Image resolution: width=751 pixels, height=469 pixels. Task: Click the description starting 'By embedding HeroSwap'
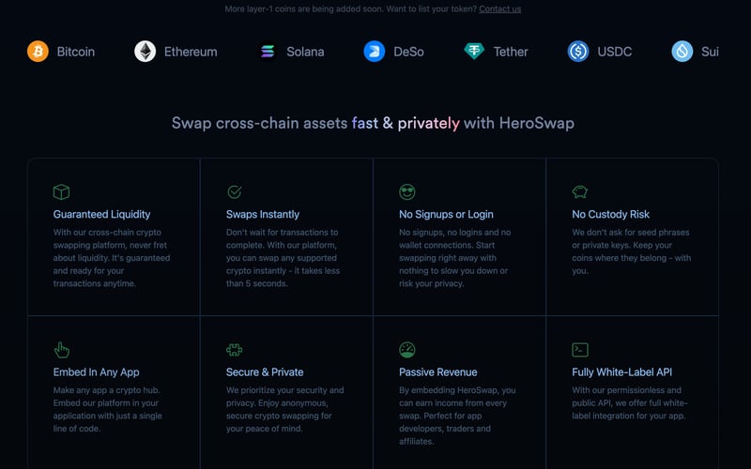pyautogui.click(x=457, y=416)
